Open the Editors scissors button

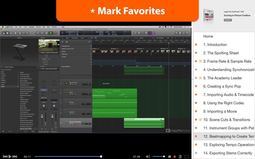(x=27, y=33)
